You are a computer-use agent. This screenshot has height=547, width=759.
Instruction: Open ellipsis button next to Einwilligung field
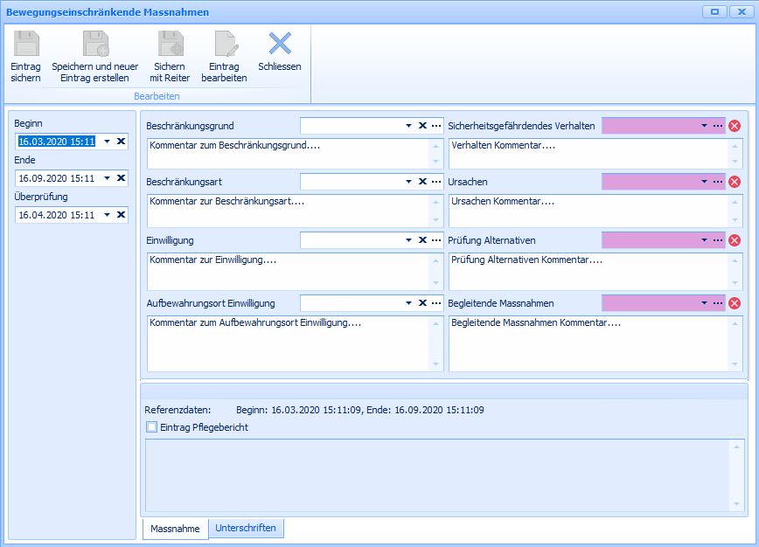(x=435, y=240)
